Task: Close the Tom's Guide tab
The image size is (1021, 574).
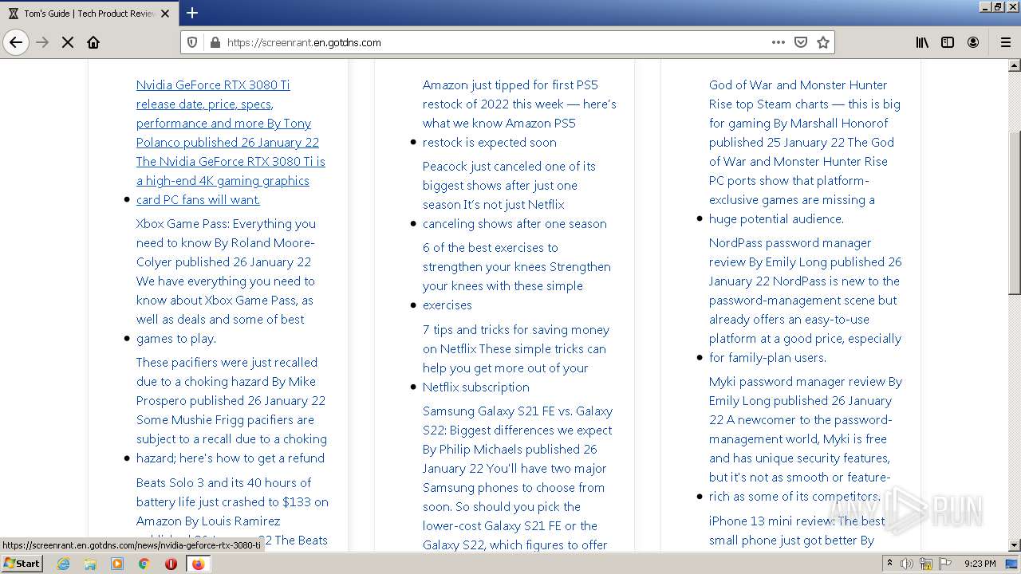Action: (x=165, y=14)
